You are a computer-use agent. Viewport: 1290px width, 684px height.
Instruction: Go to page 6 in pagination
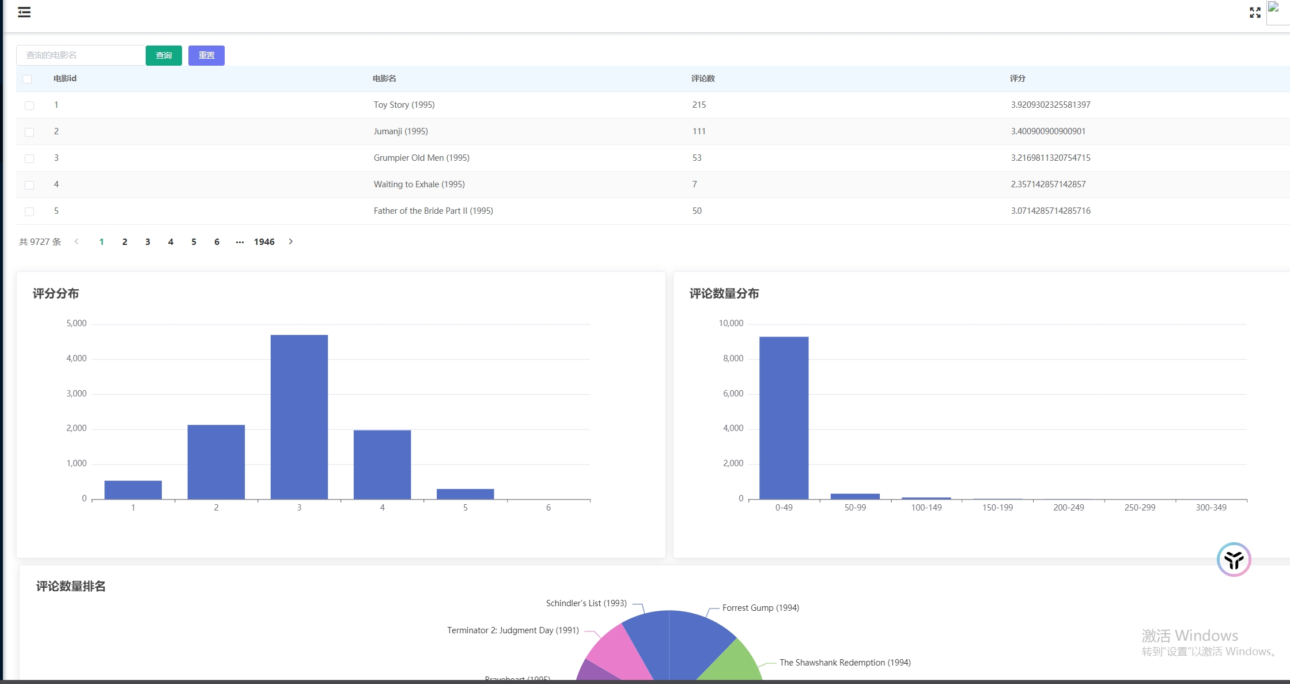217,241
